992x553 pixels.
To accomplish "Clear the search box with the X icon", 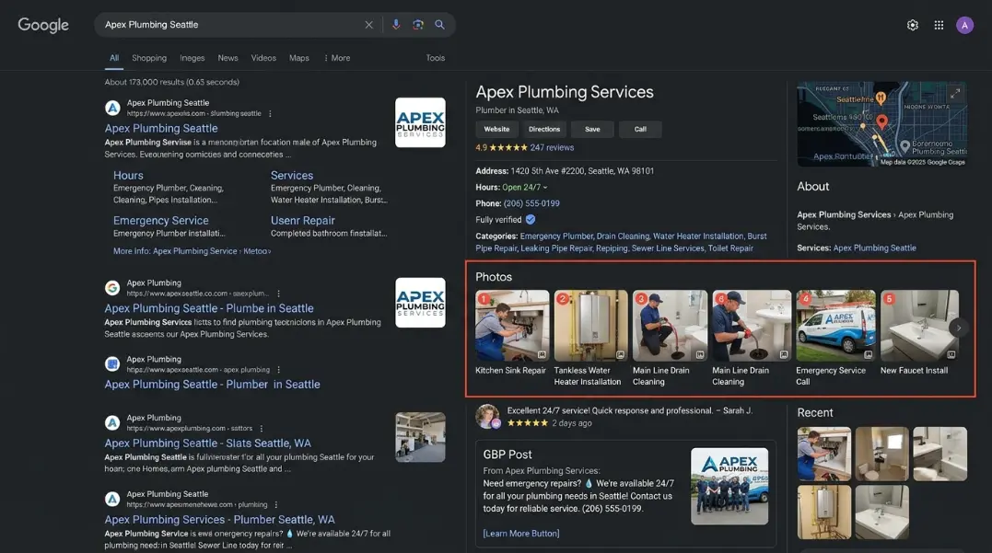I will [368, 25].
